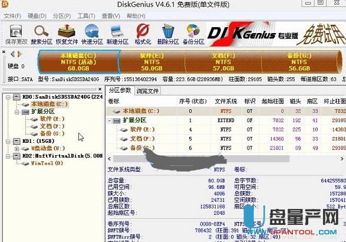
Task: Select 备份(G:) in the left tree
Action: (52, 133)
